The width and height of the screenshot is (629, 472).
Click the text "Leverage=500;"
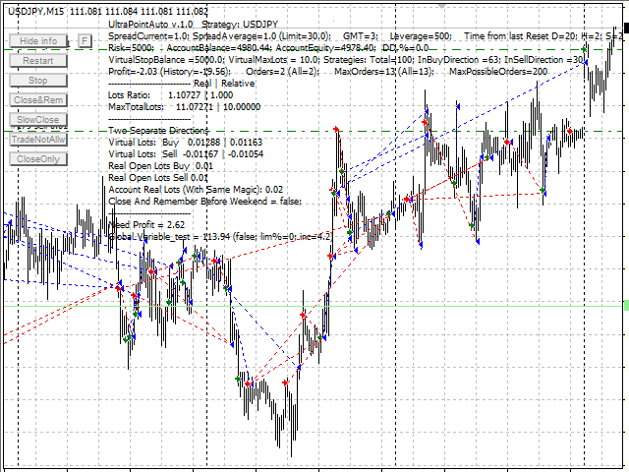(421, 36)
